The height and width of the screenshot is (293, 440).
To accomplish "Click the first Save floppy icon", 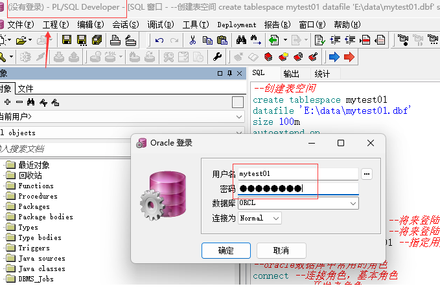I will coord(67,40).
